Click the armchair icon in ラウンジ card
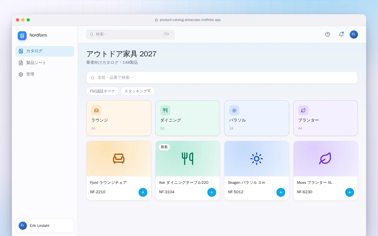 pos(96,110)
